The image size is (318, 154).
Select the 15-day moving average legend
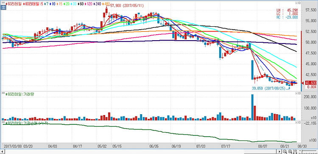[59, 4]
